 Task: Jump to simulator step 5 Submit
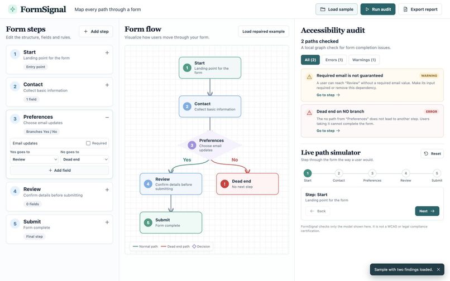437,173
